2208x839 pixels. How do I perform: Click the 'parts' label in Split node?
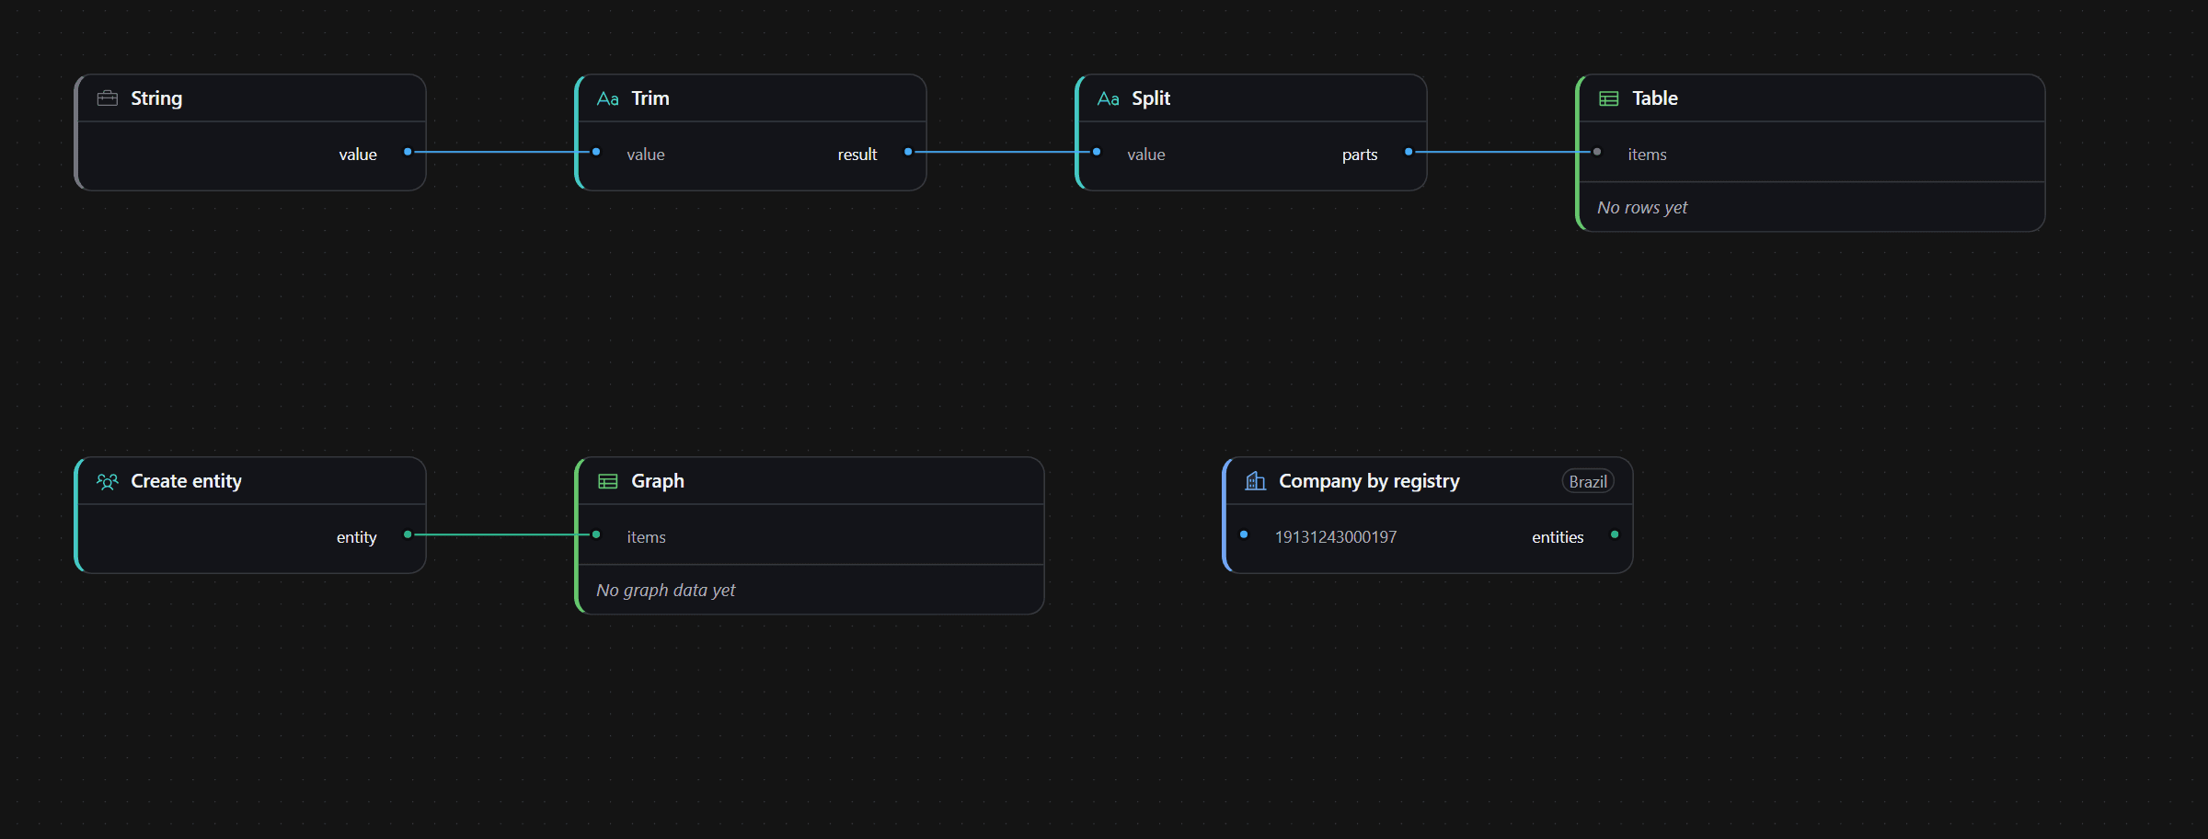pos(1360,155)
